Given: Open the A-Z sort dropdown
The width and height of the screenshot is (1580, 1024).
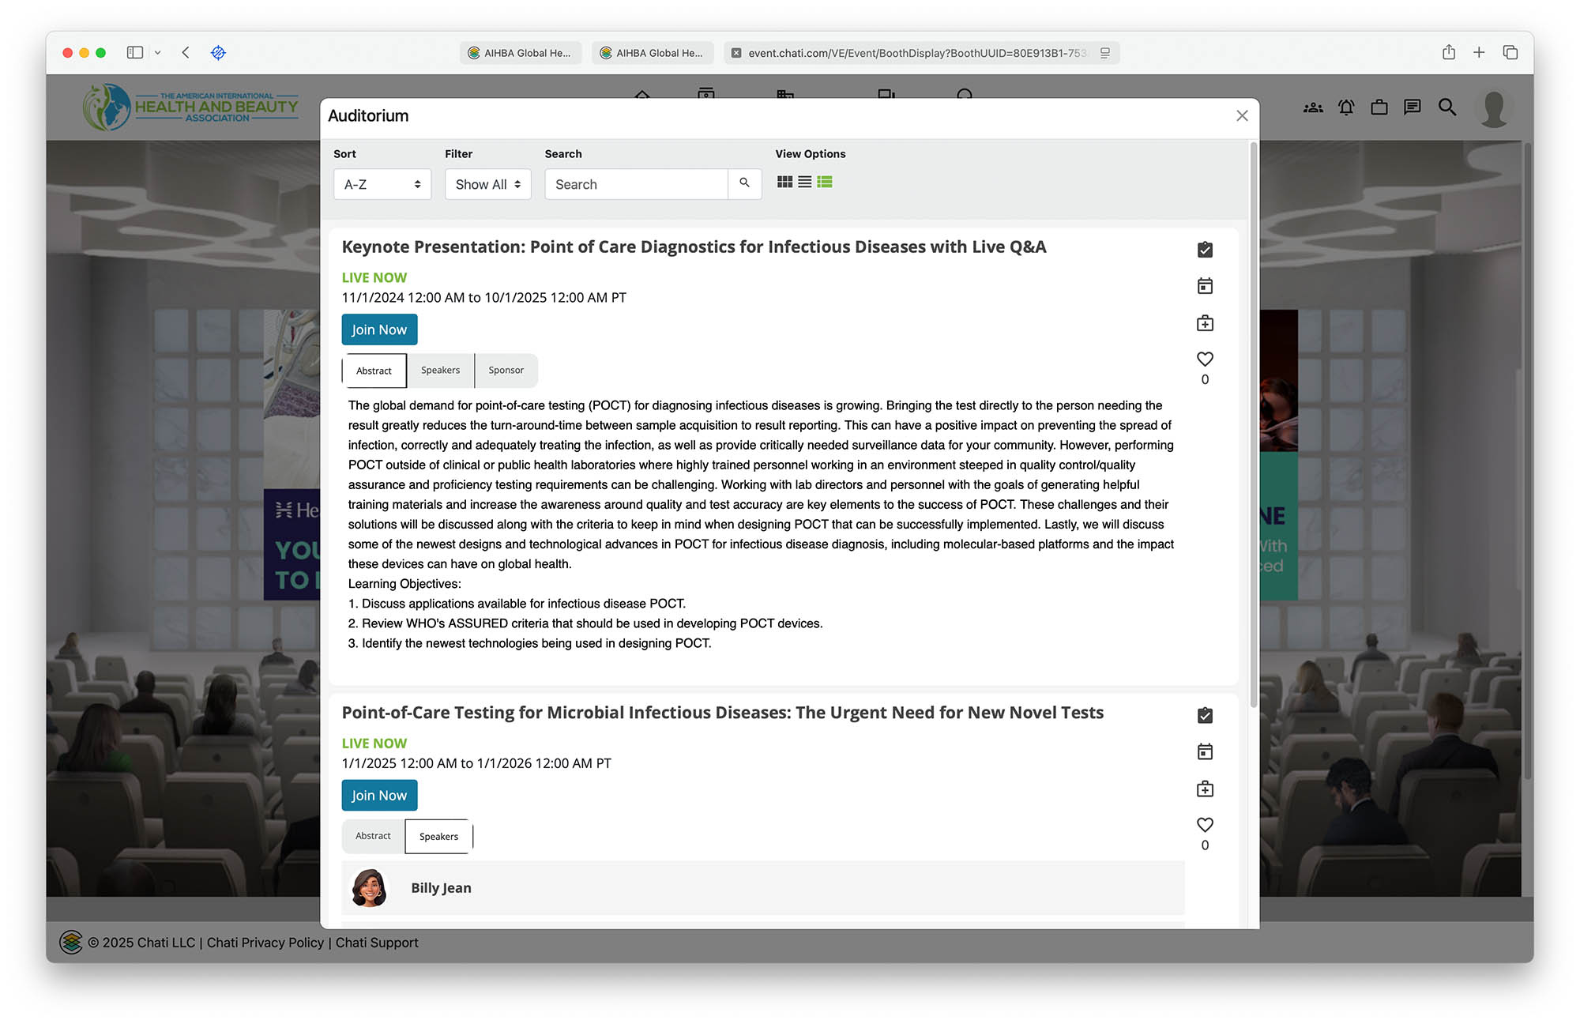Looking at the screenshot, I should point(382,184).
